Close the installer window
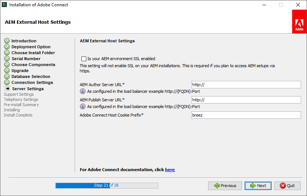 point(298,5)
